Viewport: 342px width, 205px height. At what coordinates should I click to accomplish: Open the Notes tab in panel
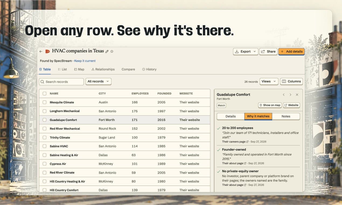click(286, 116)
